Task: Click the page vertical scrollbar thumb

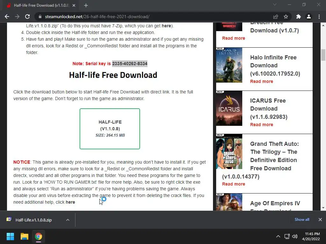Action: pyautogui.click(x=323, y=55)
